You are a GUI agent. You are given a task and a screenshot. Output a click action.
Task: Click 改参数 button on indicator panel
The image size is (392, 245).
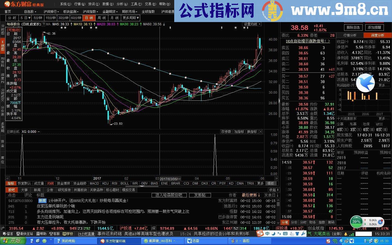[x=226, y=132]
